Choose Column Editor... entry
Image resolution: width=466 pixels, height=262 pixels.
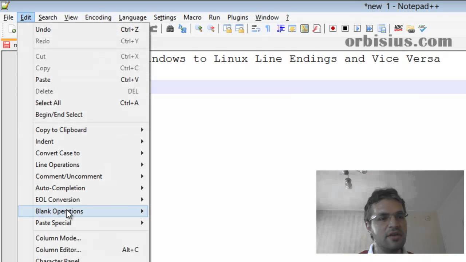pos(83,250)
